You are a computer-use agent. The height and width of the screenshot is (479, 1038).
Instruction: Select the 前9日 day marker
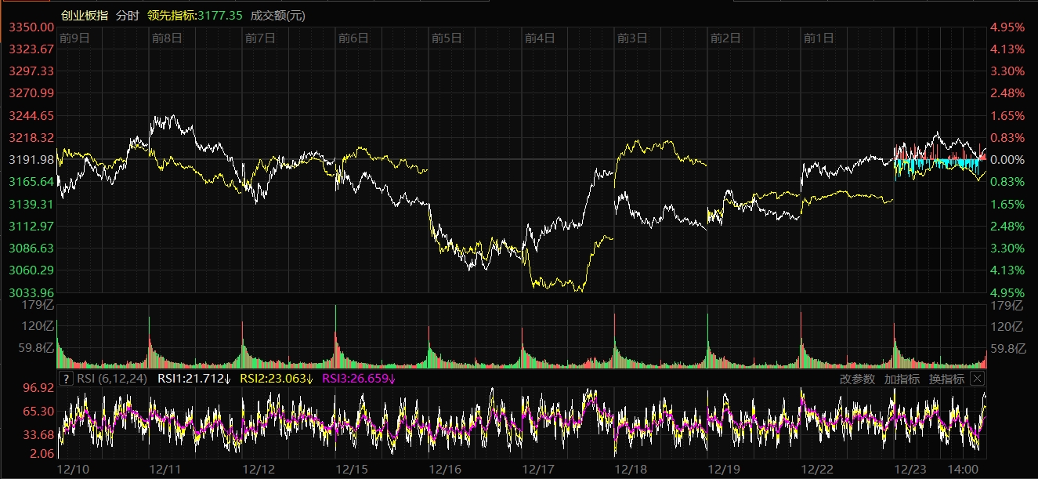[x=74, y=38]
